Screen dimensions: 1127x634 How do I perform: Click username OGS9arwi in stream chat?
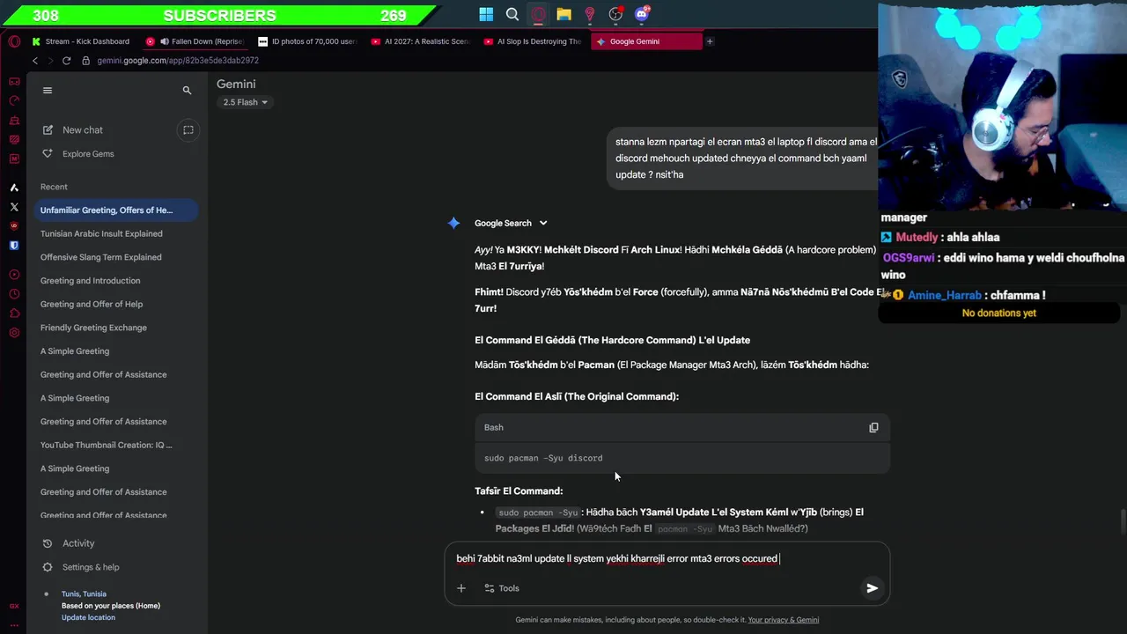[x=909, y=258]
